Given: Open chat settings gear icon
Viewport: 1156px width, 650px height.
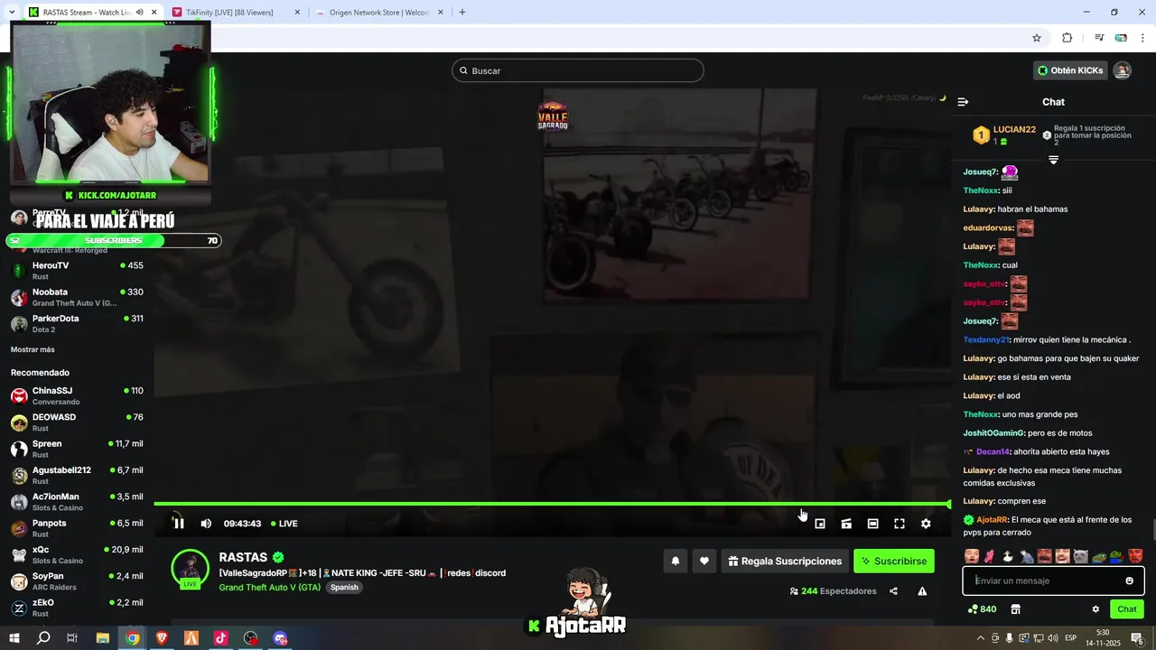Looking at the screenshot, I should tap(1095, 609).
